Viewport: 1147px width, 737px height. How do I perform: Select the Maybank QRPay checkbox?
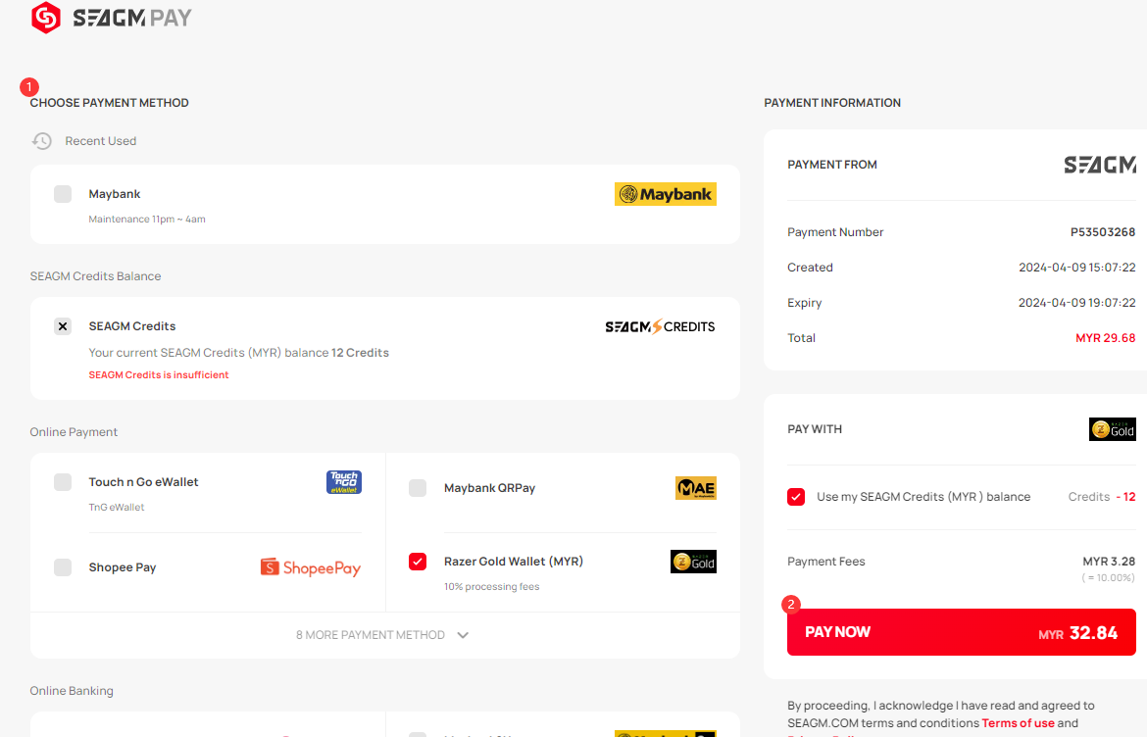pos(418,488)
